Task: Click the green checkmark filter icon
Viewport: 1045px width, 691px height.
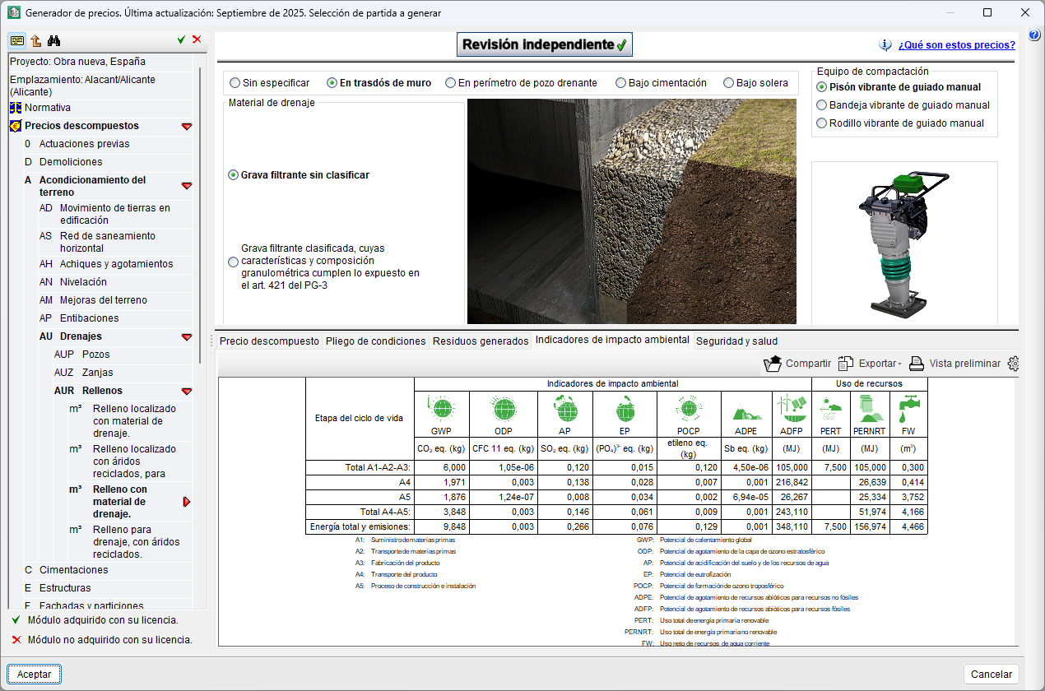Action: (x=181, y=39)
